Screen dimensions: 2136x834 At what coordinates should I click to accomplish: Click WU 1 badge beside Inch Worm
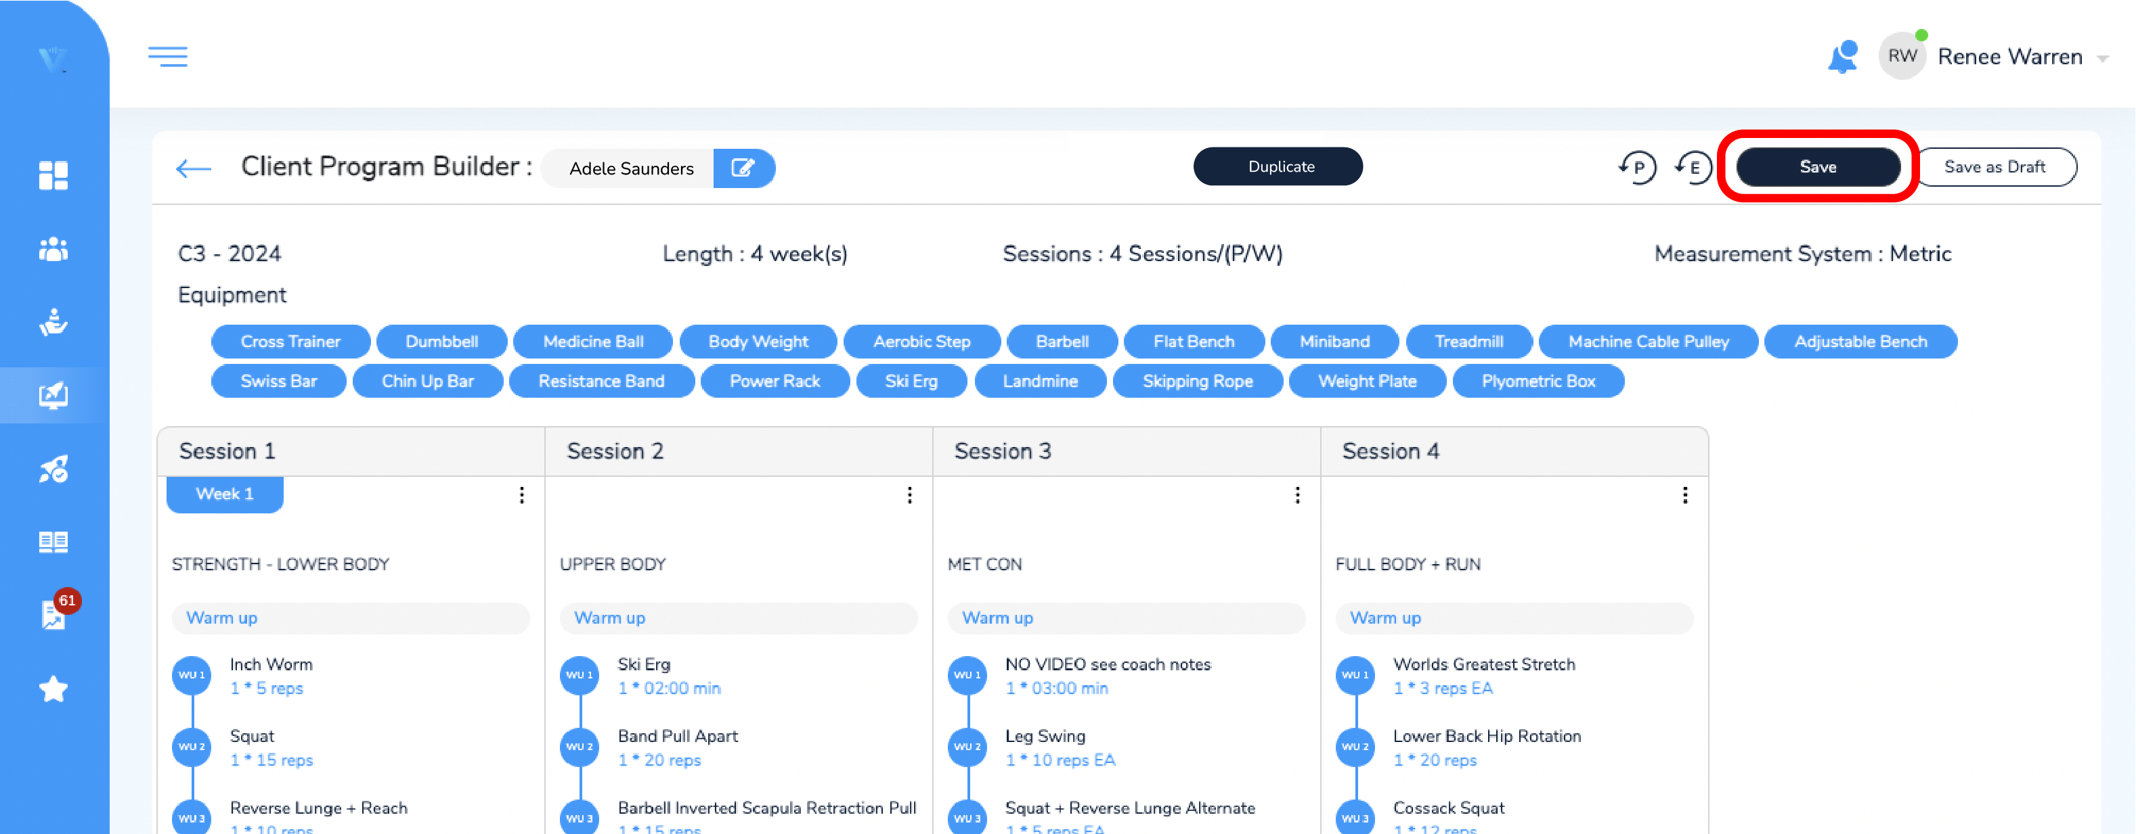[192, 675]
